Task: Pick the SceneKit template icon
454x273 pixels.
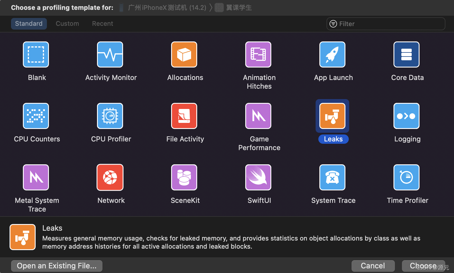Action: pos(184,177)
